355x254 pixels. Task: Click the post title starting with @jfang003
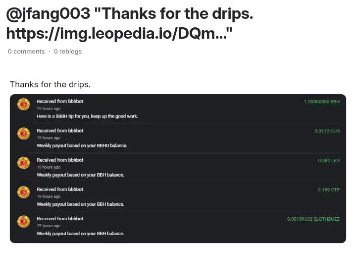(130, 23)
